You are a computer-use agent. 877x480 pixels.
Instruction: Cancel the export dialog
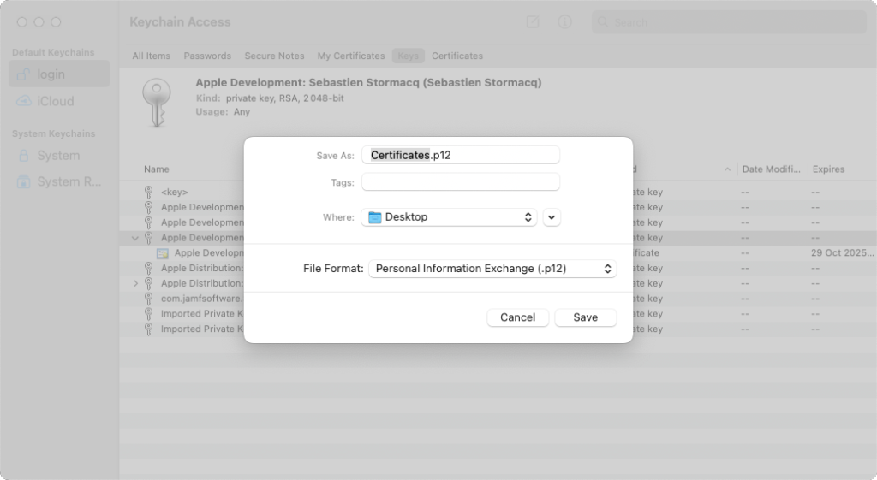tap(517, 317)
